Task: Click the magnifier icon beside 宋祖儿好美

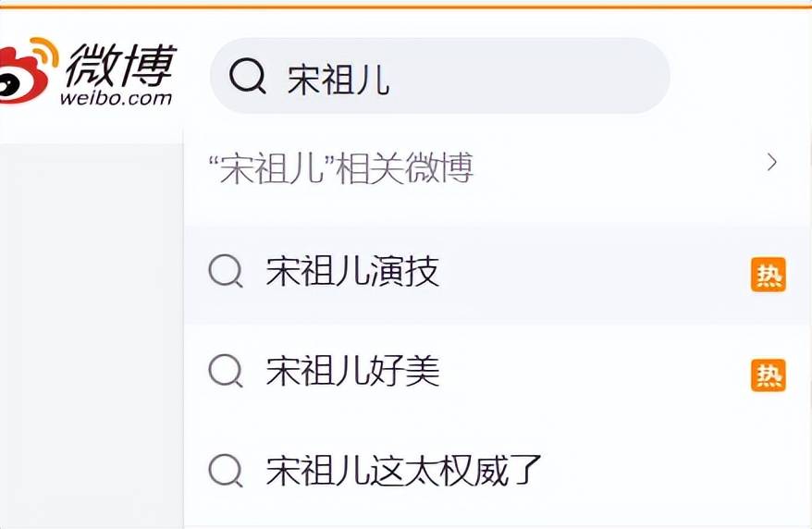Action: [225, 372]
